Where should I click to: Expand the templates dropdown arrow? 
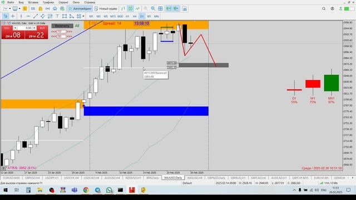[x=19, y=9]
